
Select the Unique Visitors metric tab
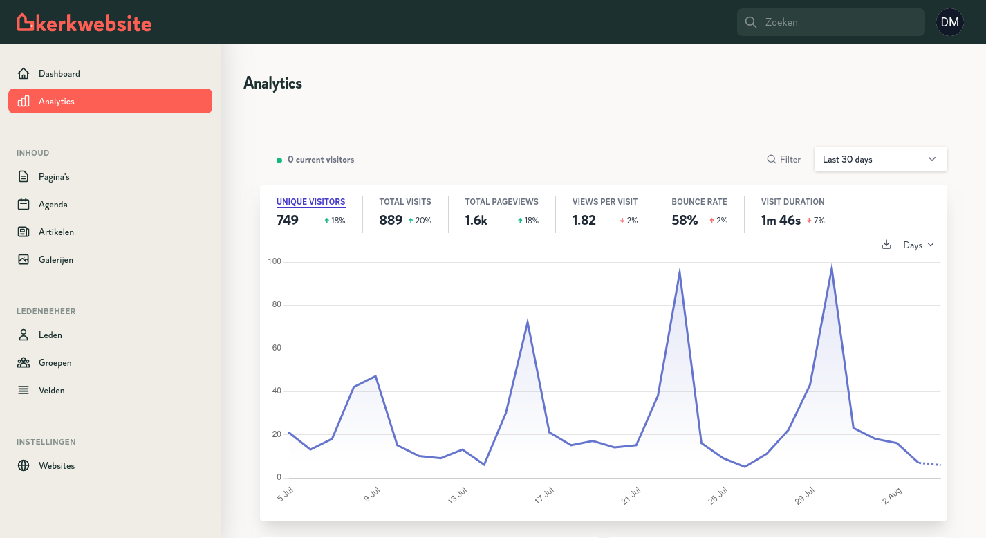[x=310, y=202]
